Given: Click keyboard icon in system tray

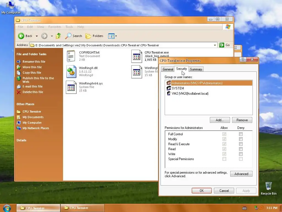Looking at the screenshot, I should [x=245, y=208].
